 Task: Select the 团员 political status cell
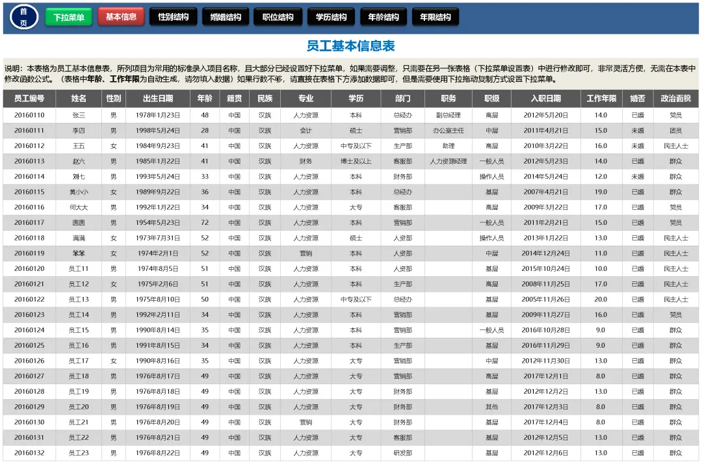pyautogui.click(x=675, y=131)
